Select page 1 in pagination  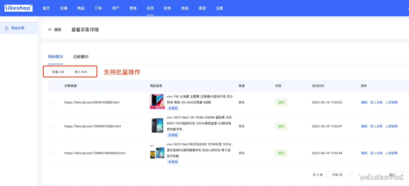[370, 175]
